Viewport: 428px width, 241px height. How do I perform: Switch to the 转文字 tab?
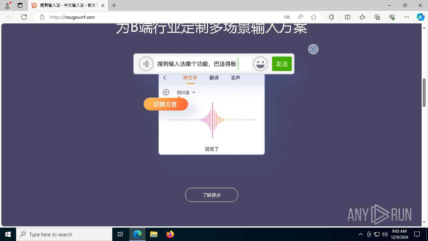tap(190, 78)
